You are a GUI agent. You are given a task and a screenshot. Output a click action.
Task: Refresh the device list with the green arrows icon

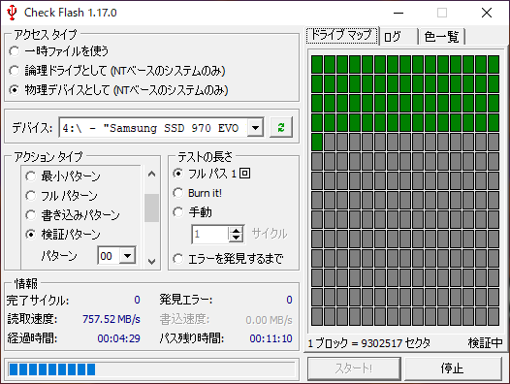point(281,127)
